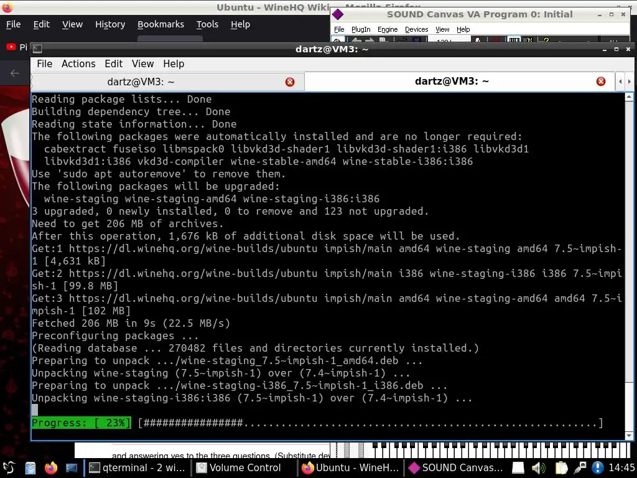Image resolution: width=637 pixels, height=478 pixels.
Task: Open Firefox Edit menu
Action: coord(42,24)
